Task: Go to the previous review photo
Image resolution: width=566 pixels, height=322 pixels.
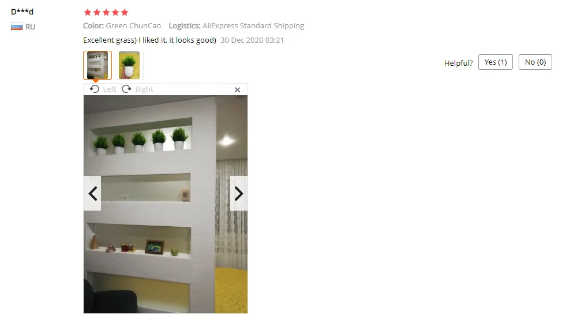Action: [x=92, y=193]
